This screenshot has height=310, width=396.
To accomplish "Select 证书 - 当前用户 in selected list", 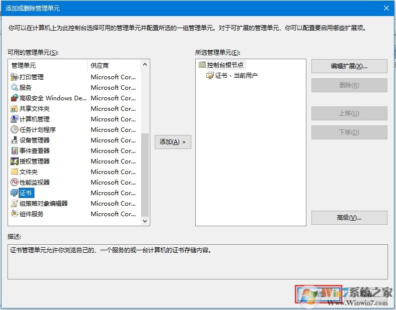I will click(236, 75).
